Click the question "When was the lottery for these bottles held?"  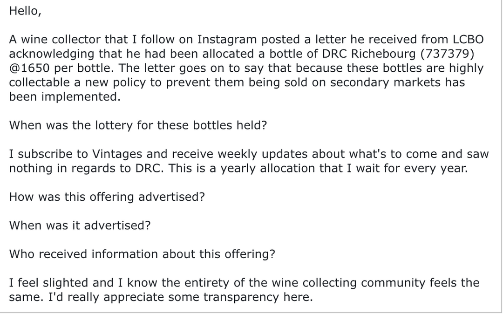pos(138,125)
